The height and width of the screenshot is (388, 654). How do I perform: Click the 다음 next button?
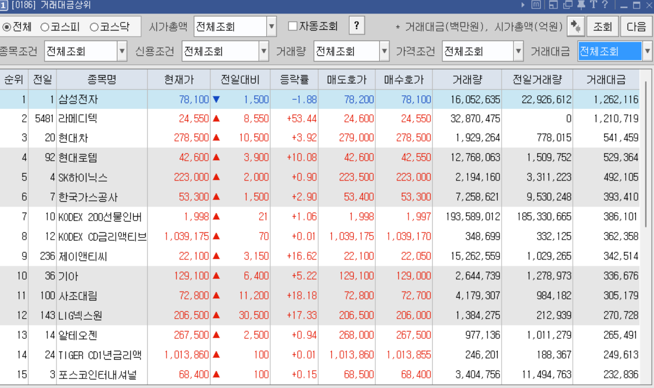pyautogui.click(x=637, y=27)
